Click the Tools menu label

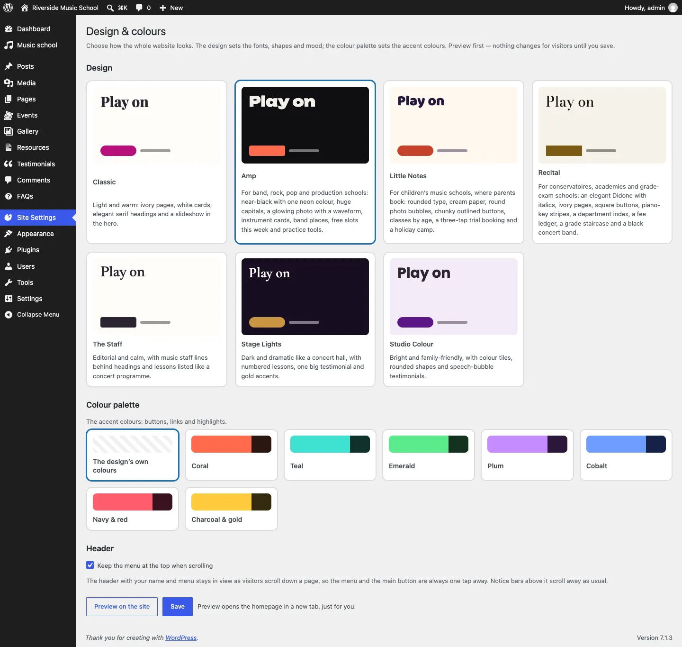click(x=25, y=282)
